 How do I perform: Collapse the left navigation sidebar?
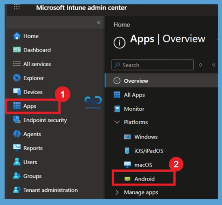tap(99, 23)
